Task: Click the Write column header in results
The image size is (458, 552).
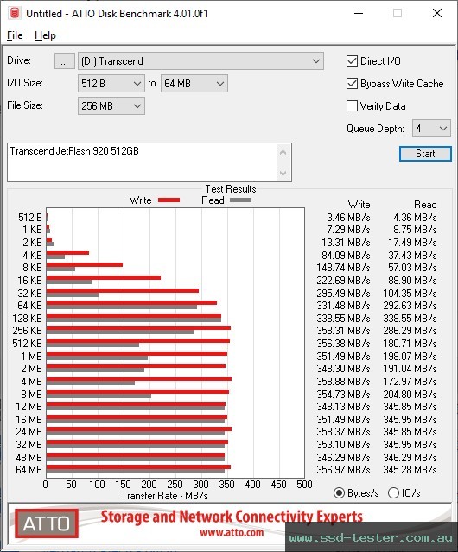Action: pos(359,205)
